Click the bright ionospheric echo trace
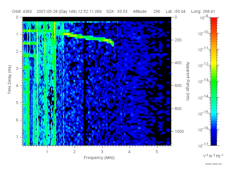The height and width of the screenshot is (171, 228). (x=88, y=38)
